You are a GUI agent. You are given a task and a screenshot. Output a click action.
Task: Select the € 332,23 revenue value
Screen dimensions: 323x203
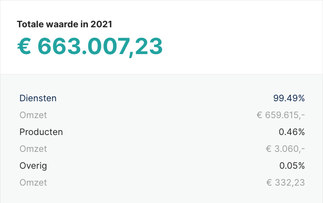coord(286,183)
